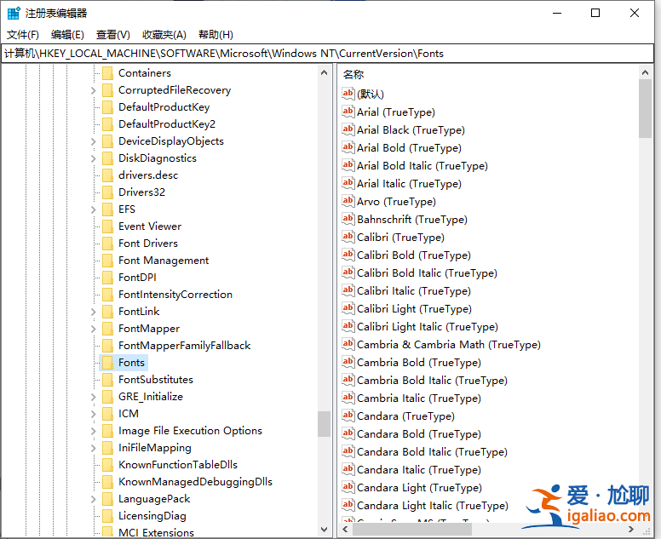Select the Arial Bold Italic (TrueType) value

pyautogui.click(x=422, y=166)
